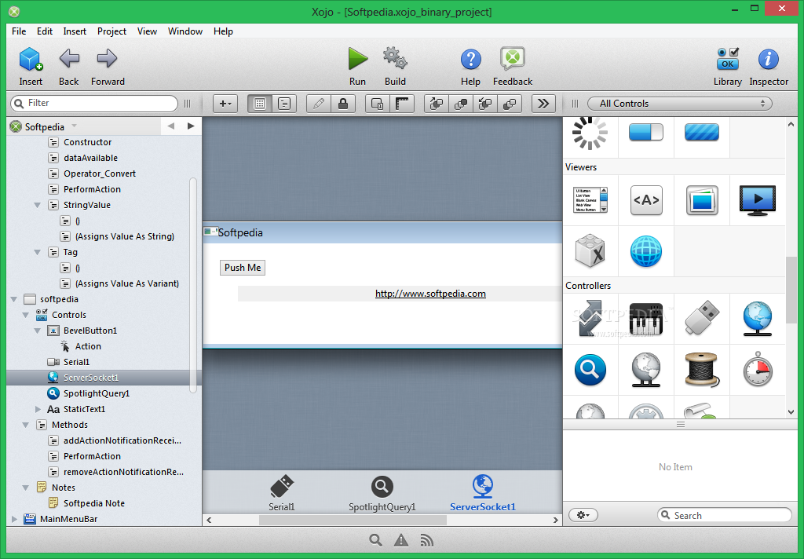
Task: Click the Filter input field
Action: pyautogui.click(x=94, y=104)
